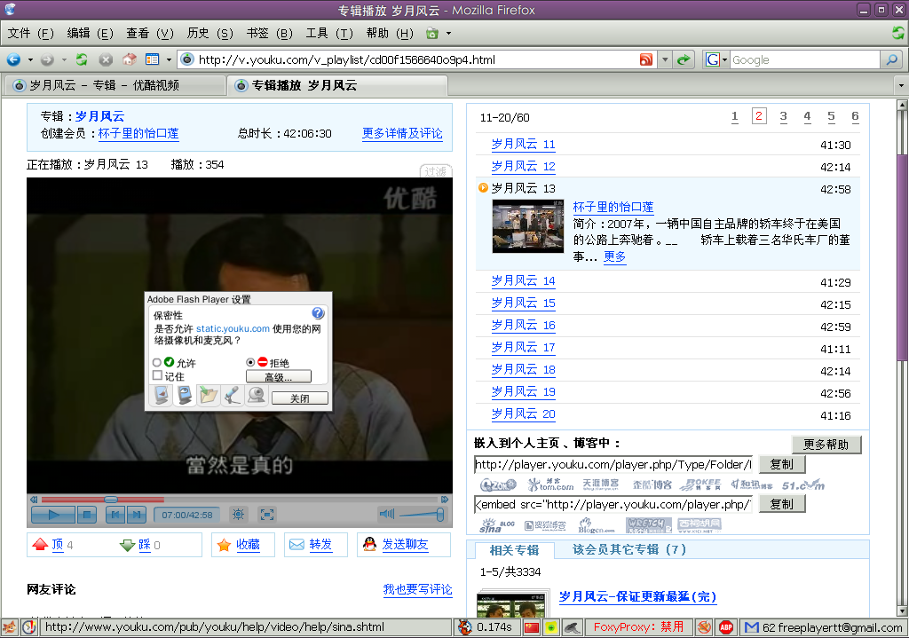
Task: Open the 岁月风云 20 playlist link
Action: pos(523,414)
